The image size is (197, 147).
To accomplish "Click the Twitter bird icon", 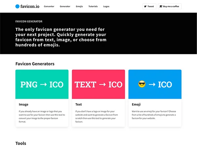I will coord(145,6).
